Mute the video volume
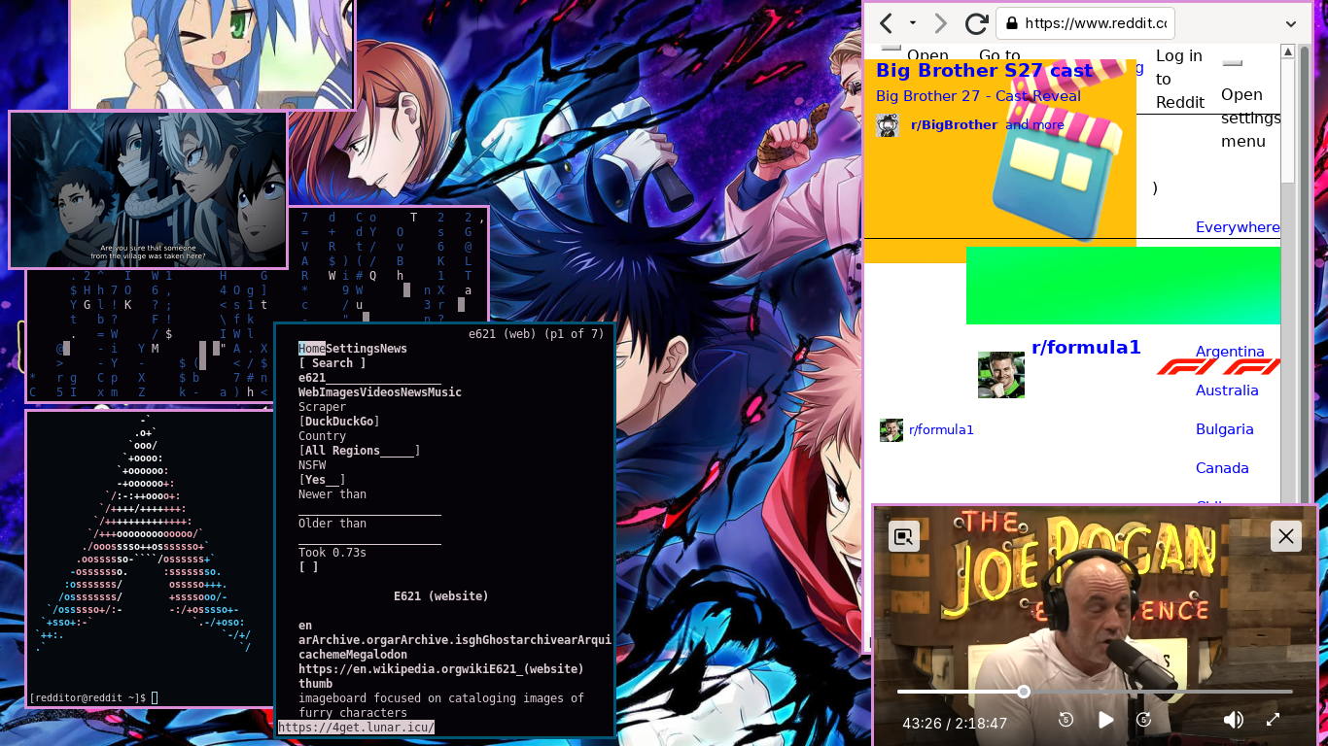Screen dimensions: 1328x746 [x=1234, y=720]
